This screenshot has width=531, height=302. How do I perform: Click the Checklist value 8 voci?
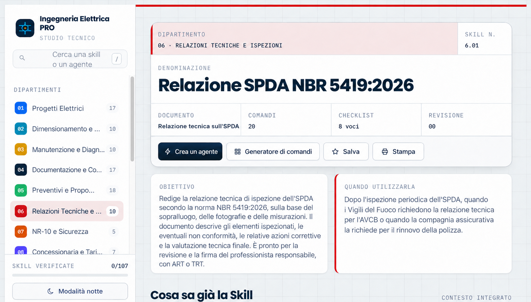[349, 126]
